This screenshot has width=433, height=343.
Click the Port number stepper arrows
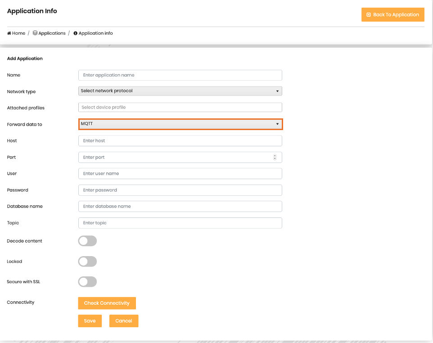point(275,158)
